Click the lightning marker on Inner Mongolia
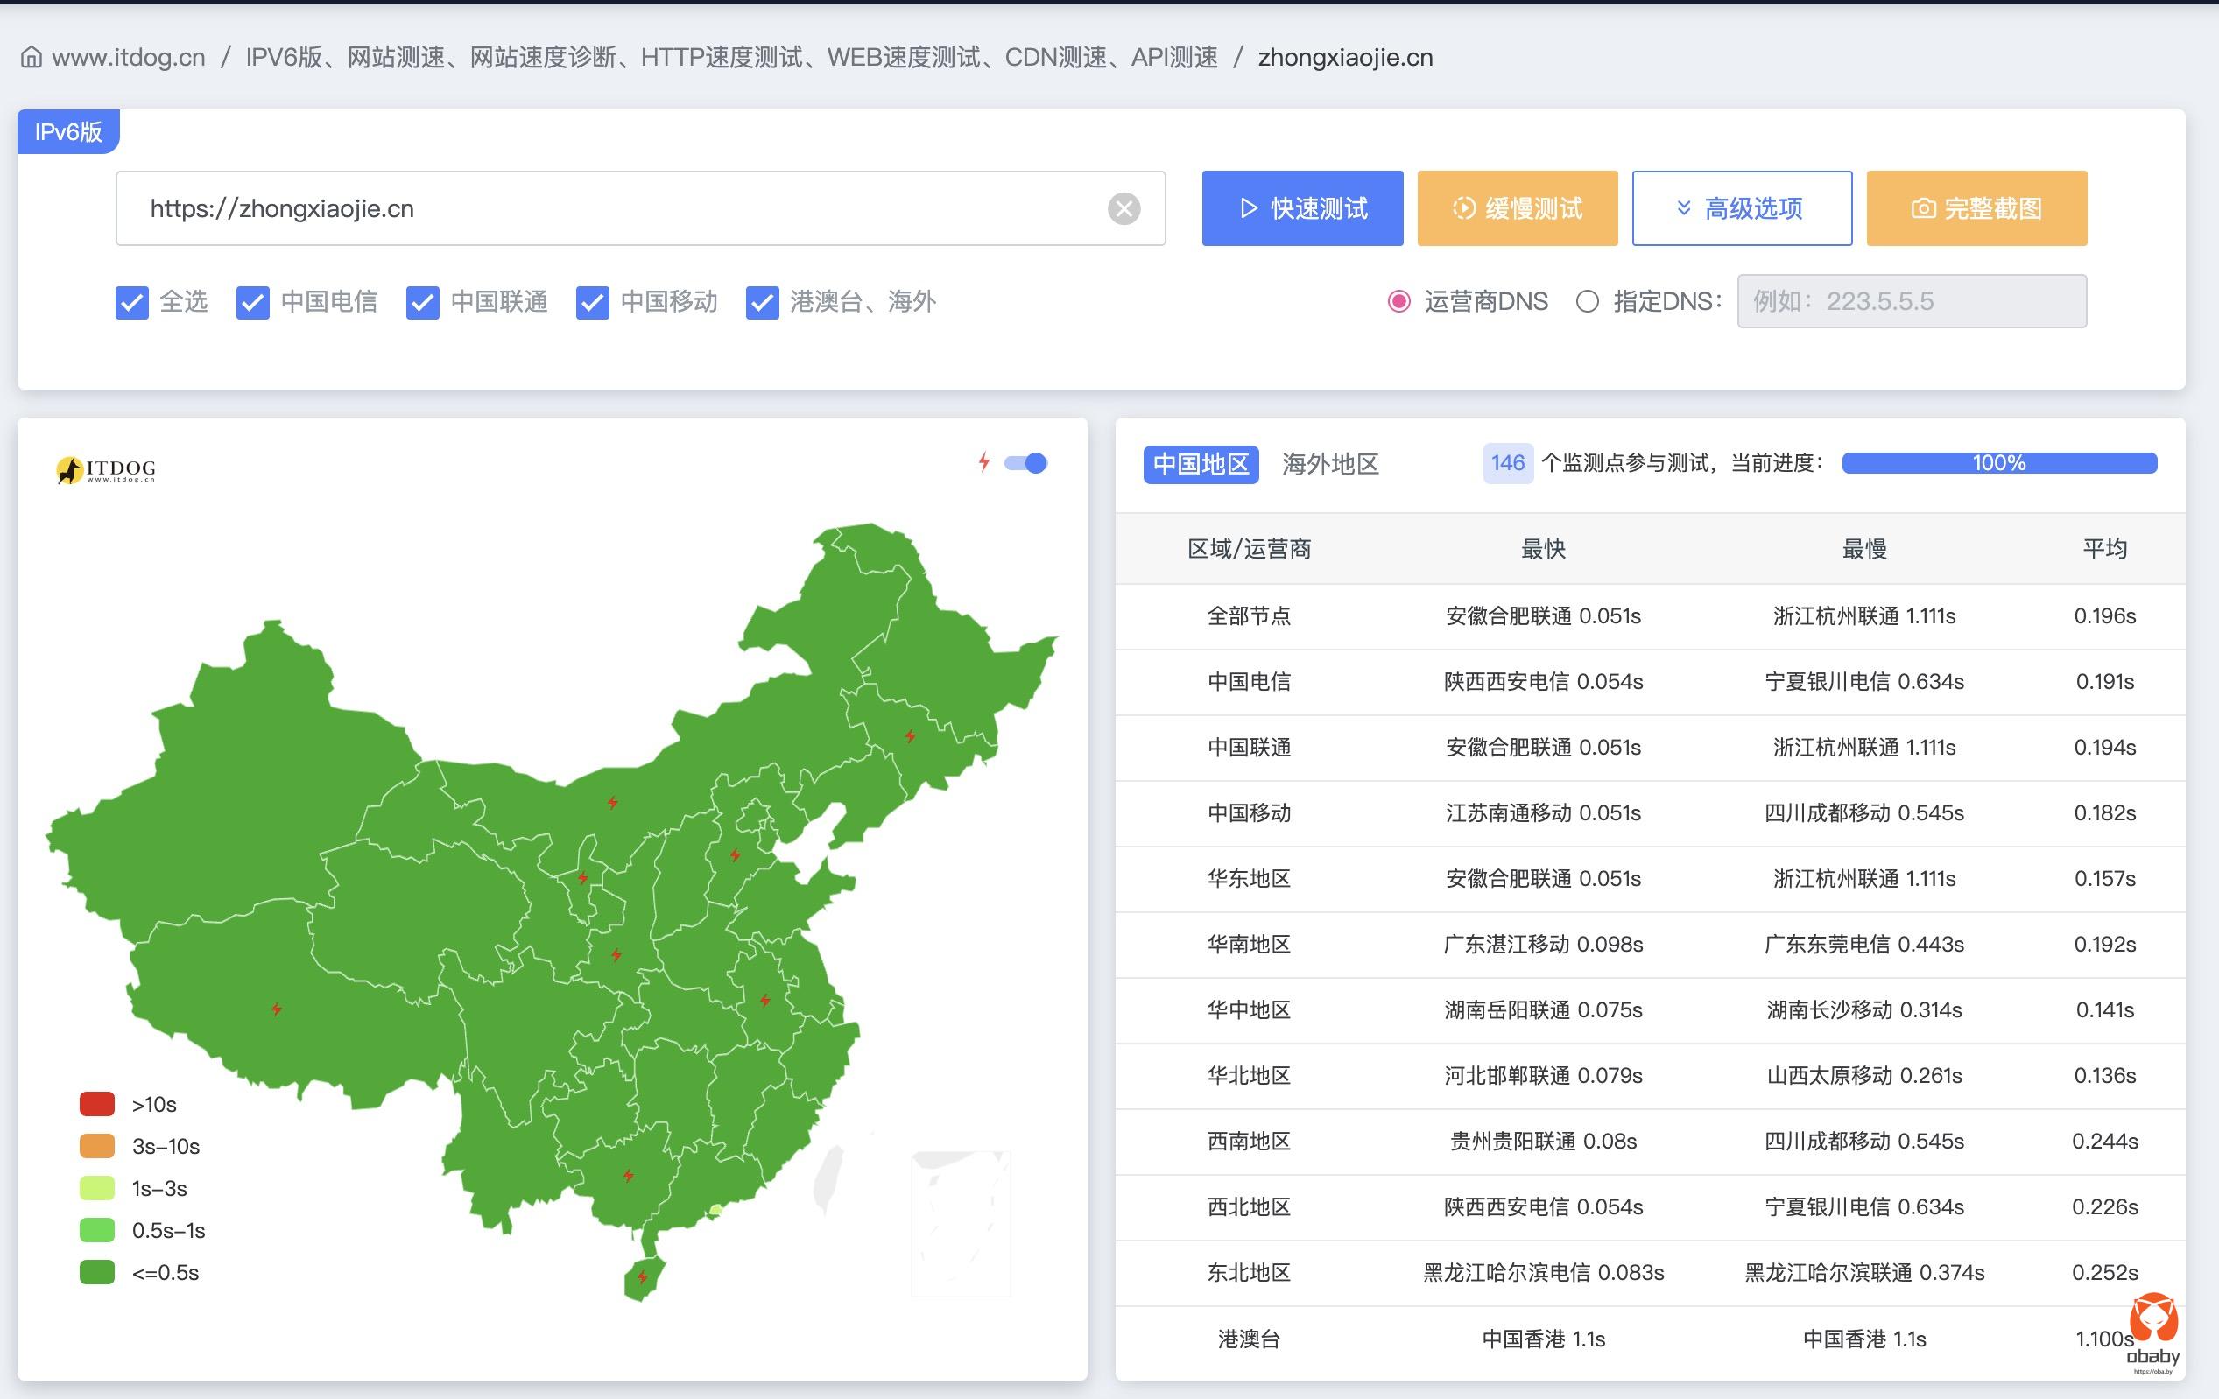This screenshot has height=1399, width=2219. (x=613, y=802)
